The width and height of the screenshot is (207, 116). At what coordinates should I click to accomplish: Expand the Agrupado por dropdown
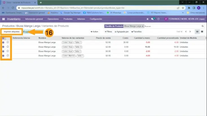click(122, 32)
